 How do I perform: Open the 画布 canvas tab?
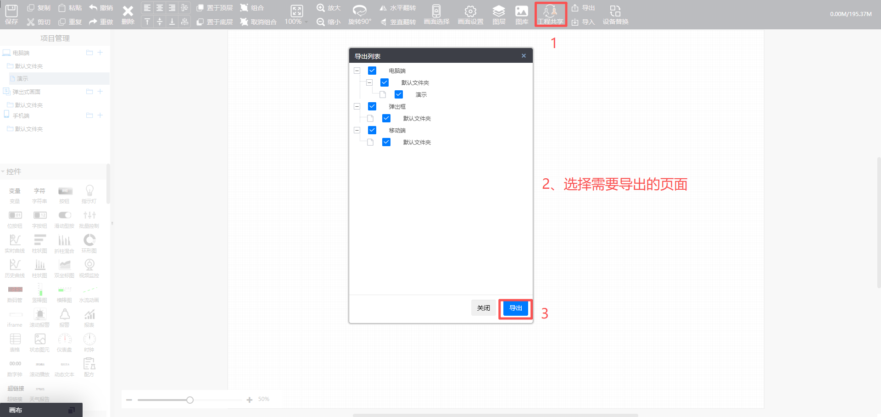click(x=16, y=410)
